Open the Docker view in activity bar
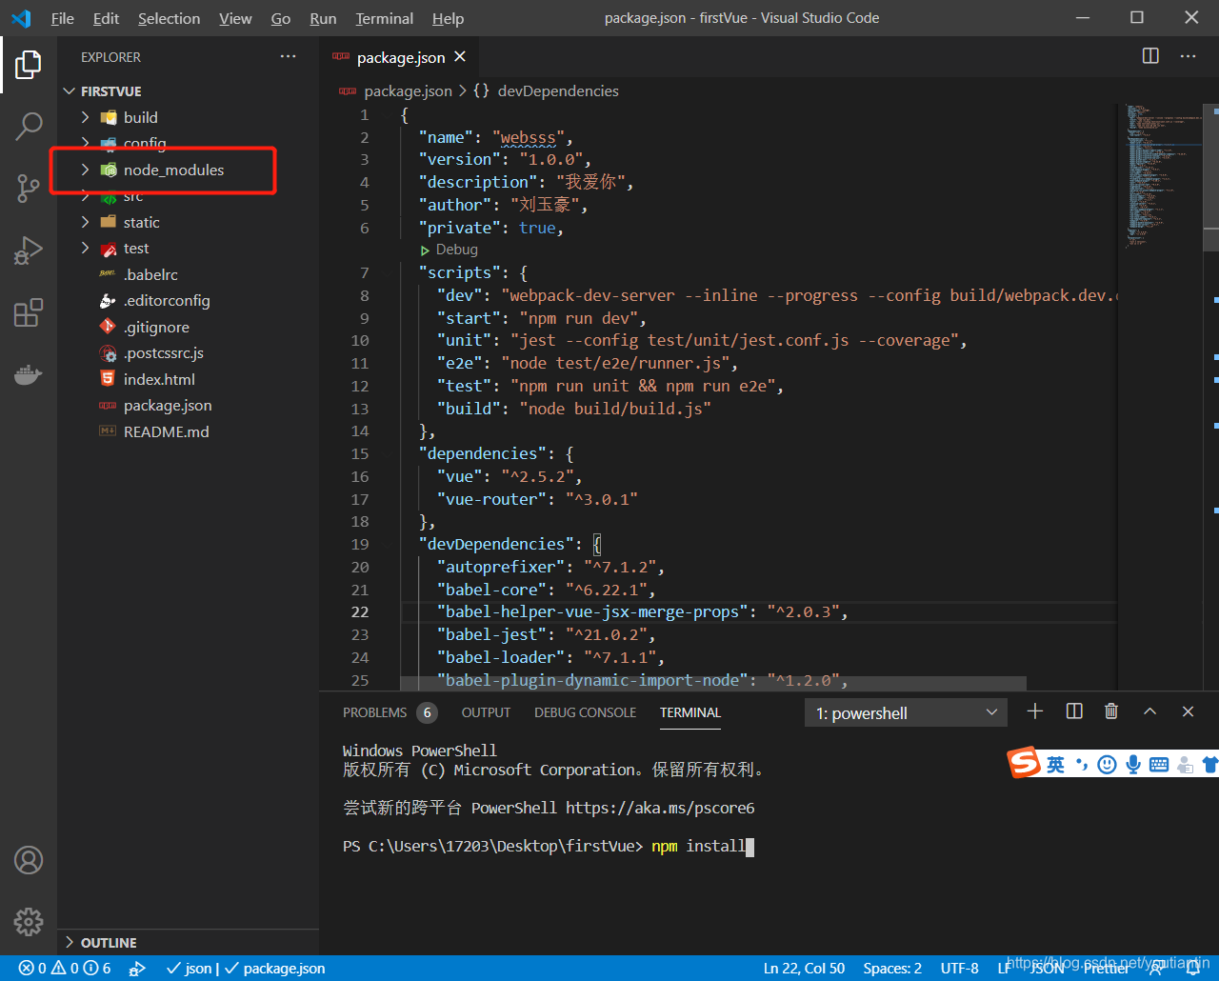 point(29,374)
